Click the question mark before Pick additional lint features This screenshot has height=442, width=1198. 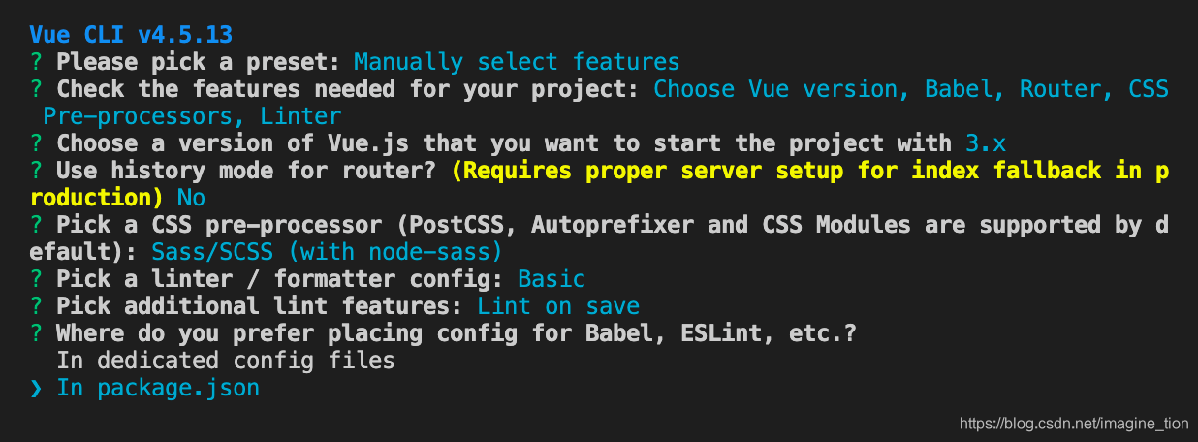[36, 306]
